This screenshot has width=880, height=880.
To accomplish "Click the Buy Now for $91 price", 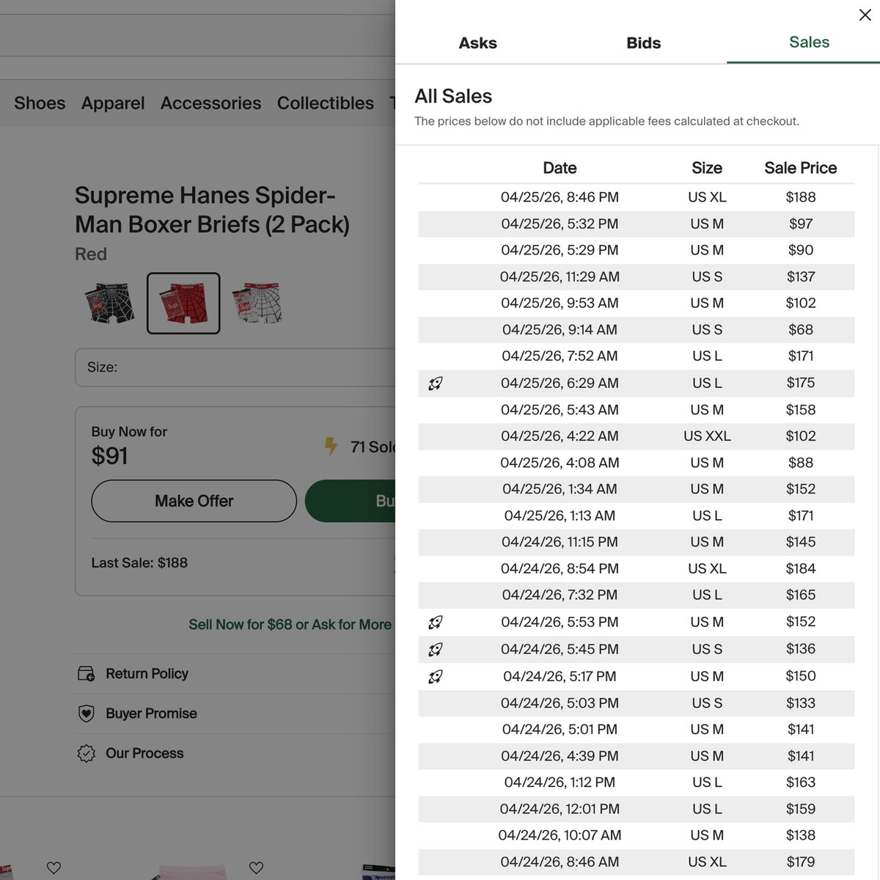I will click(x=110, y=456).
